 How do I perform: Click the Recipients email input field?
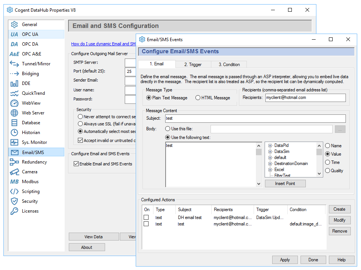[305, 97]
